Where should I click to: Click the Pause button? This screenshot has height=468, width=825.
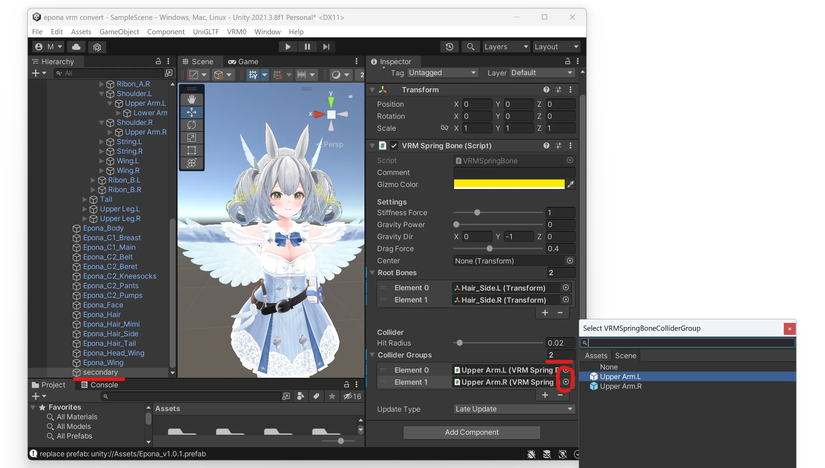(x=307, y=47)
